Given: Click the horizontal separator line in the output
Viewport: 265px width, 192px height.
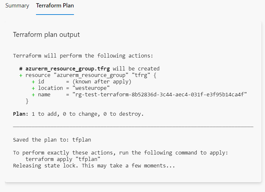Looking at the screenshot, I should (x=133, y=126).
